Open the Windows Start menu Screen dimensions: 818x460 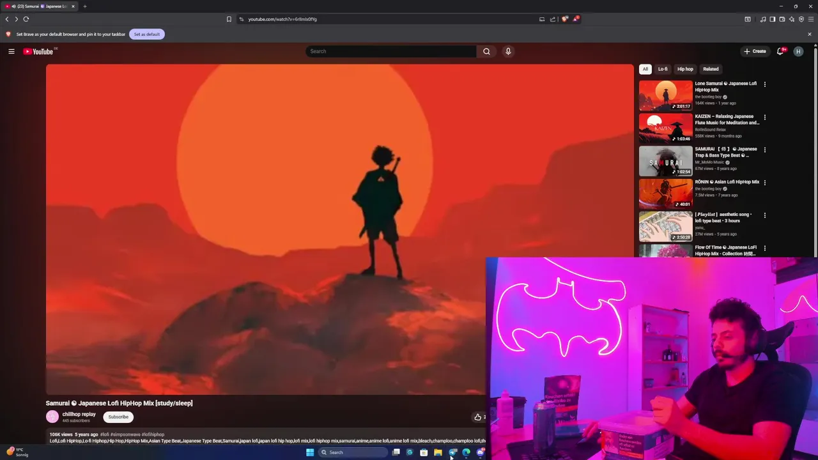tap(310, 452)
